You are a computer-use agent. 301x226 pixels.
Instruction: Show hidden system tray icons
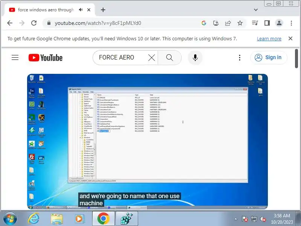coord(236,219)
